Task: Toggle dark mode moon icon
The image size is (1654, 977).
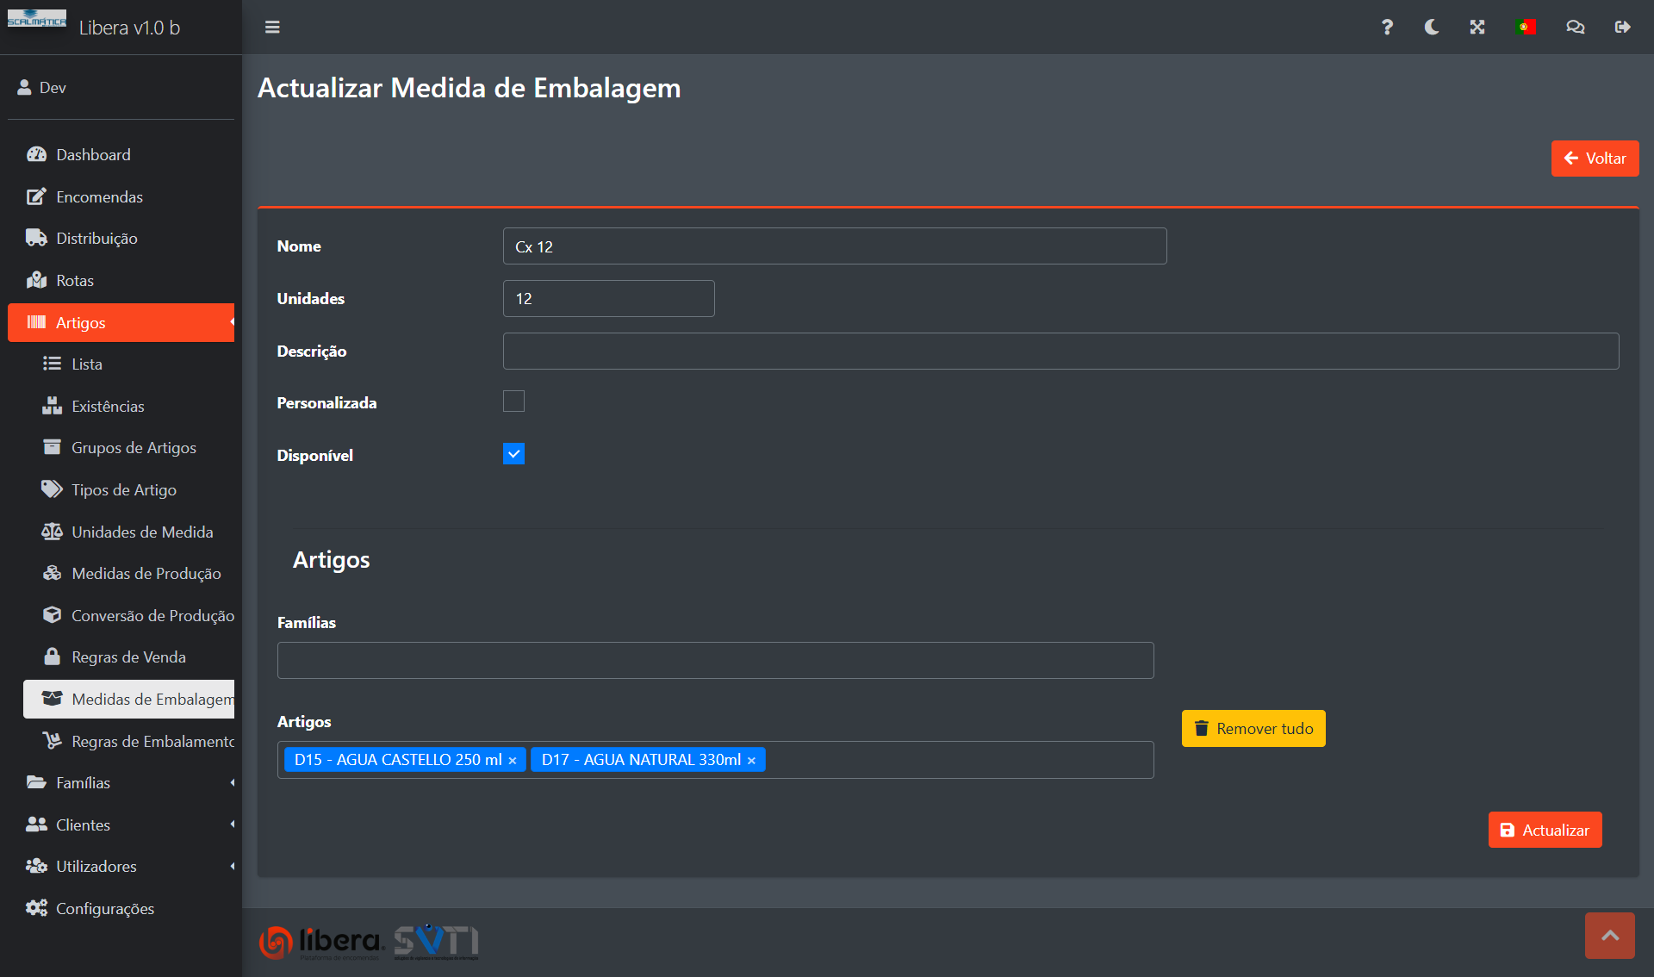Action: (x=1432, y=28)
